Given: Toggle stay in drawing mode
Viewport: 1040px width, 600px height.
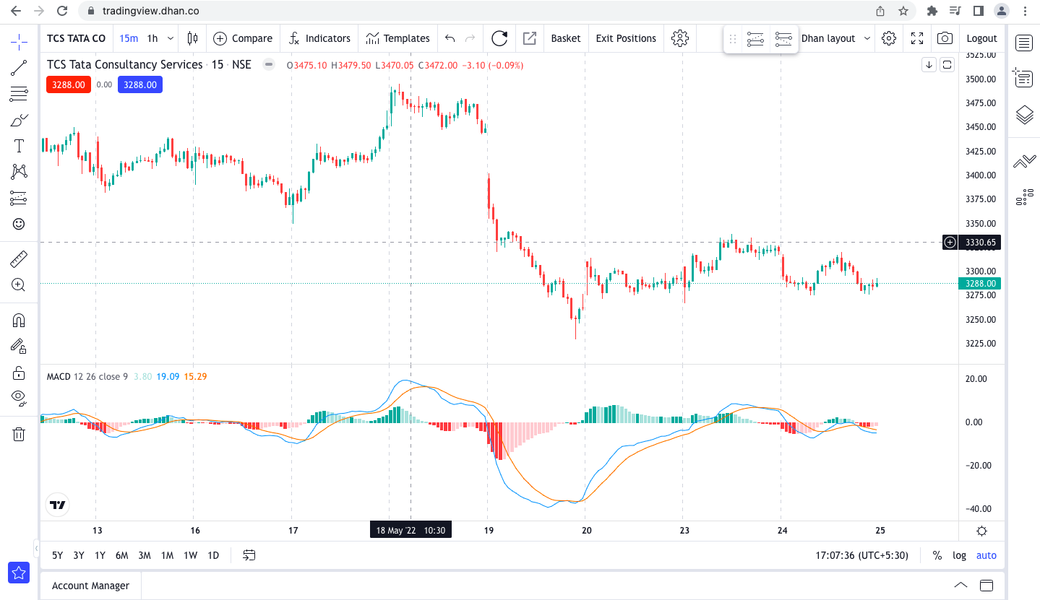Looking at the screenshot, I should click(x=19, y=346).
